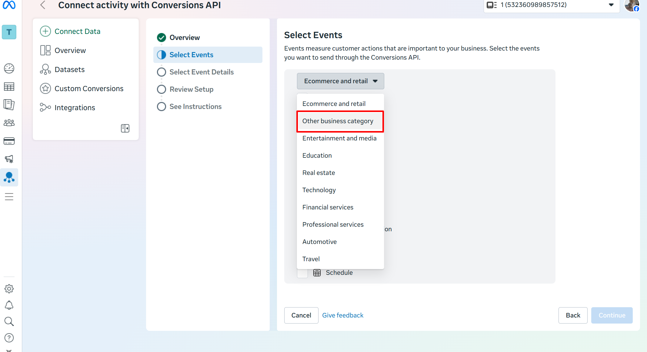Click the megaphone advertising icon
This screenshot has width=647, height=352.
[x=9, y=159]
